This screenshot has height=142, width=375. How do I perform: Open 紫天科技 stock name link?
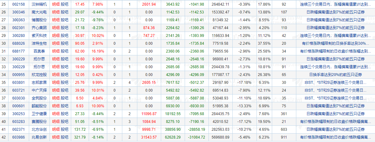click(x=39, y=36)
